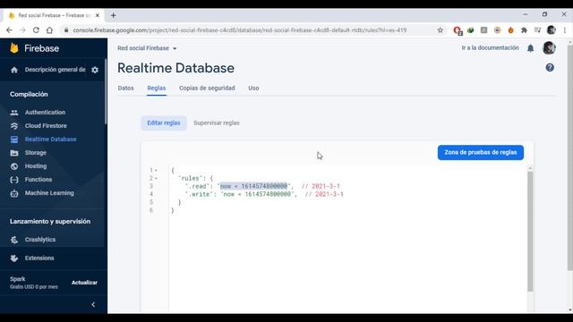Switch to the Reglas tab
573x322 pixels.
pos(157,88)
